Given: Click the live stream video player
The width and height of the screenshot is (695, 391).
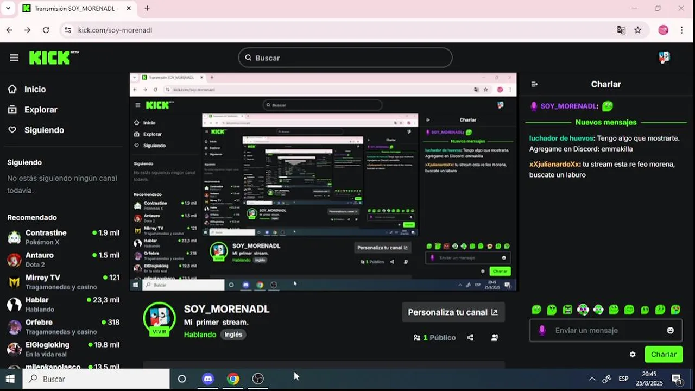Looking at the screenshot, I should 323,182.
